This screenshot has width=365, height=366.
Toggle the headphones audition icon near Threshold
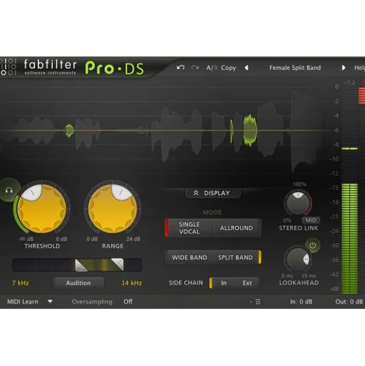pos(9,190)
